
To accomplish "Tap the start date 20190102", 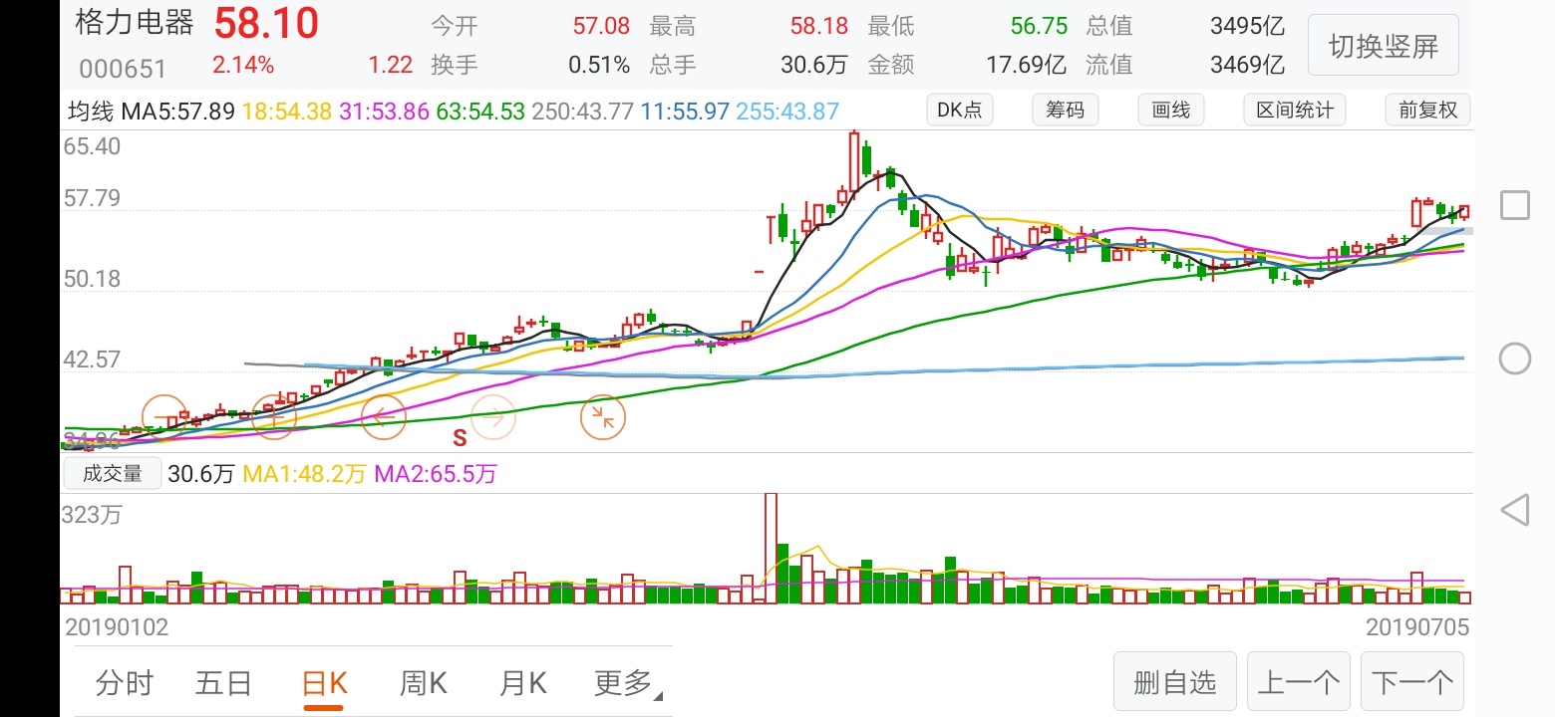I will tap(117, 627).
